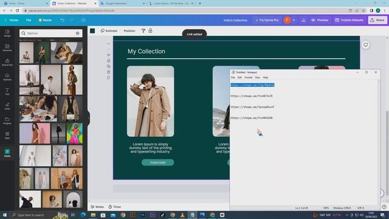Screen dimensions: 389x219
Task: Select the colorful outfit photo thumbnail
Action: [74, 133]
